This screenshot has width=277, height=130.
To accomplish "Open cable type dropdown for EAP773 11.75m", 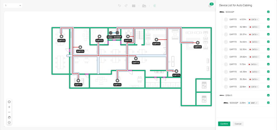I will (254, 65).
